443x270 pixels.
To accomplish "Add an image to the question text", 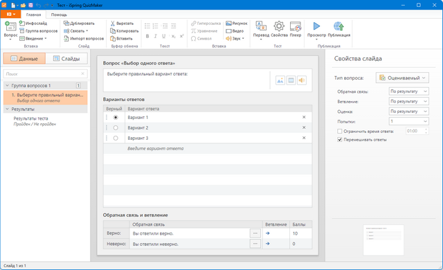I will pos(280,80).
